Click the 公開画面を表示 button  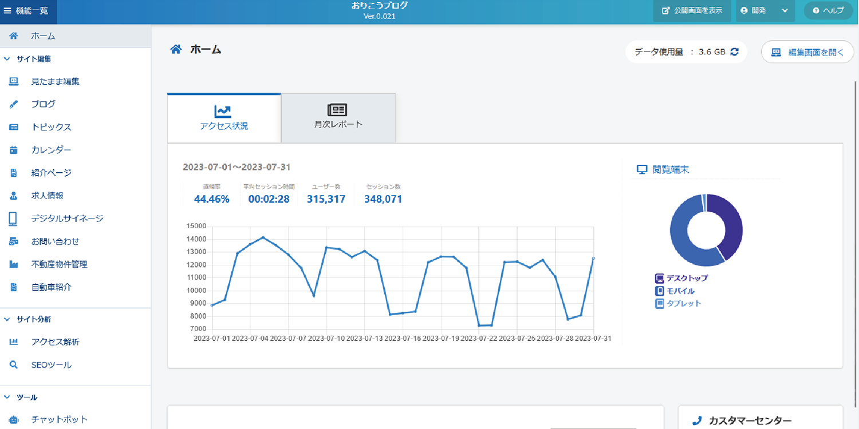[692, 11]
